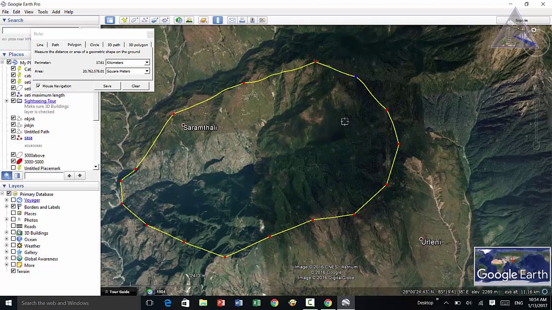Switch to the Line ruler tab
552x310 pixels.
tap(40, 45)
